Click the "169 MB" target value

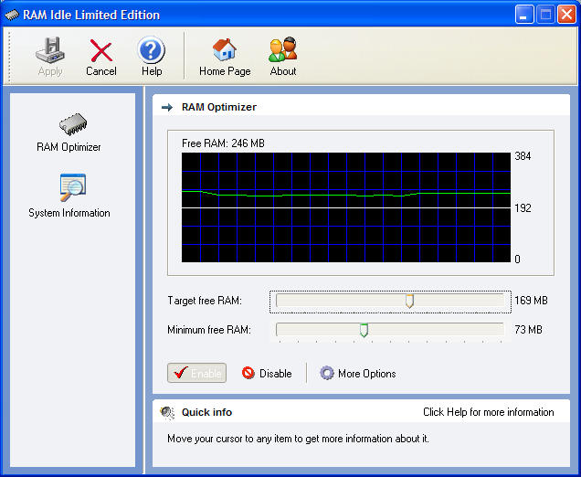click(531, 301)
